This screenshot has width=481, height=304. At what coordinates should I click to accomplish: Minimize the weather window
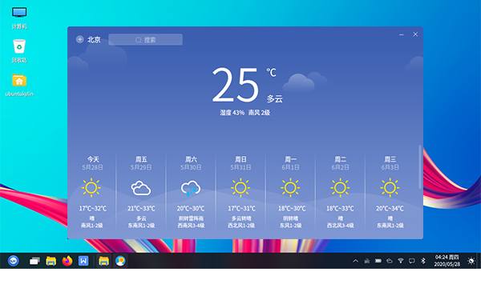(x=402, y=34)
